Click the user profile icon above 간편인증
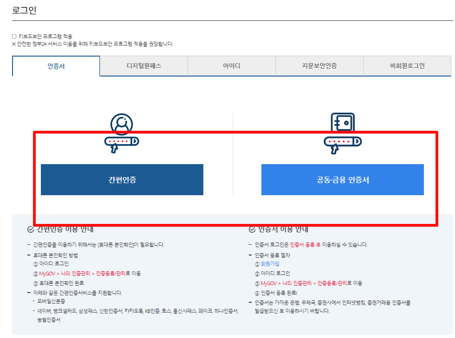The width and height of the screenshot is (455, 338). point(122,124)
